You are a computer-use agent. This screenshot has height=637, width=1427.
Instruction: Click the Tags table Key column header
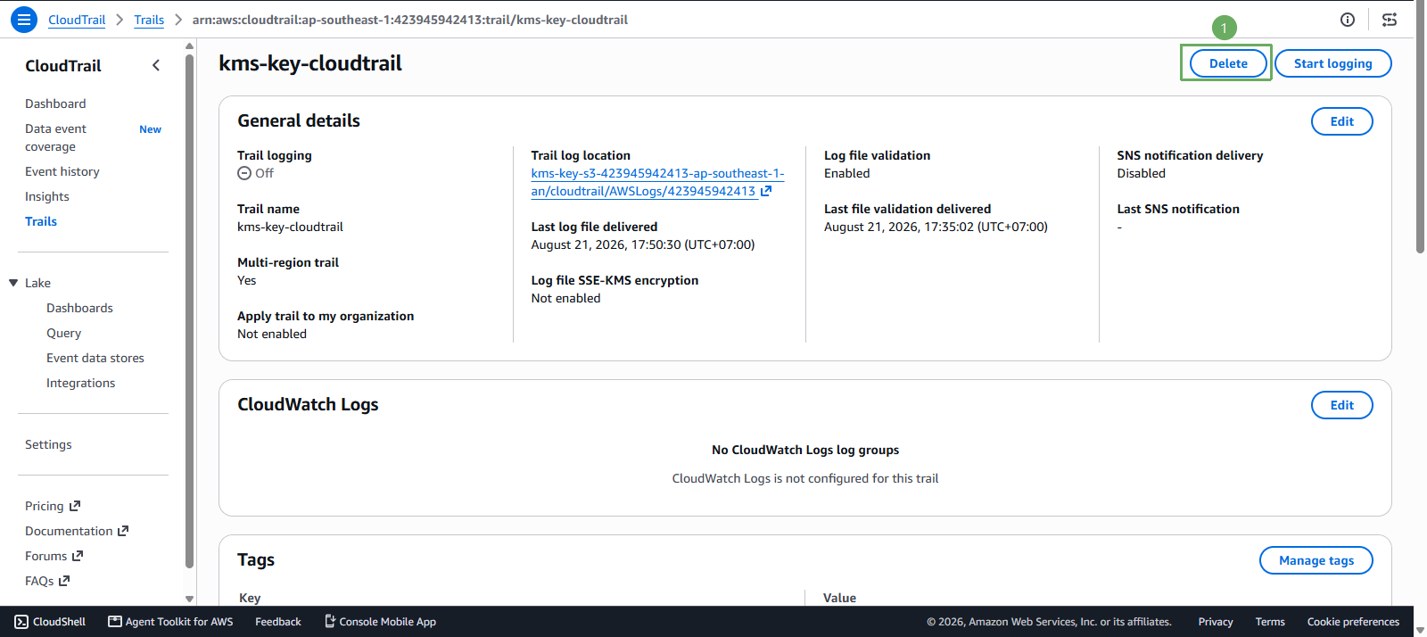250,598
